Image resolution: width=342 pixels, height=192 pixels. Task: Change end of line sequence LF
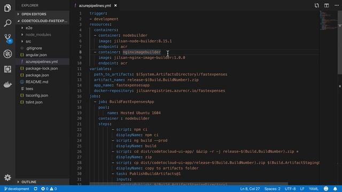302,189
